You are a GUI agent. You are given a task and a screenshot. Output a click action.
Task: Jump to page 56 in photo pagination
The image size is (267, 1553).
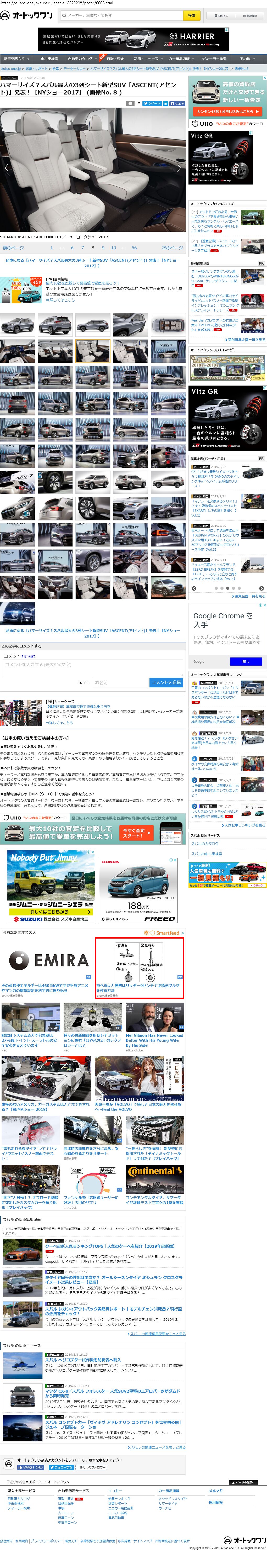(x=134, y=248)
